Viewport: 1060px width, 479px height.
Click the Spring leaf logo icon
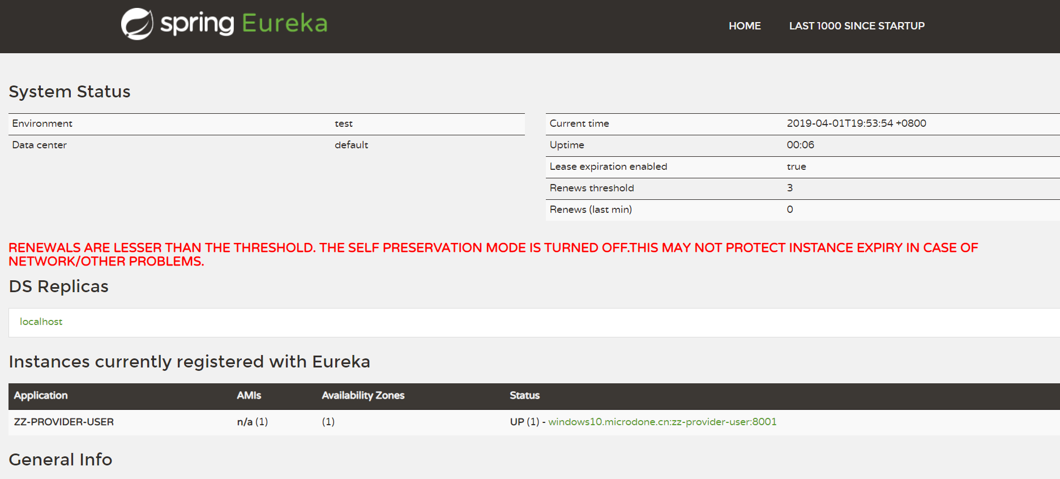coord(137,24)
